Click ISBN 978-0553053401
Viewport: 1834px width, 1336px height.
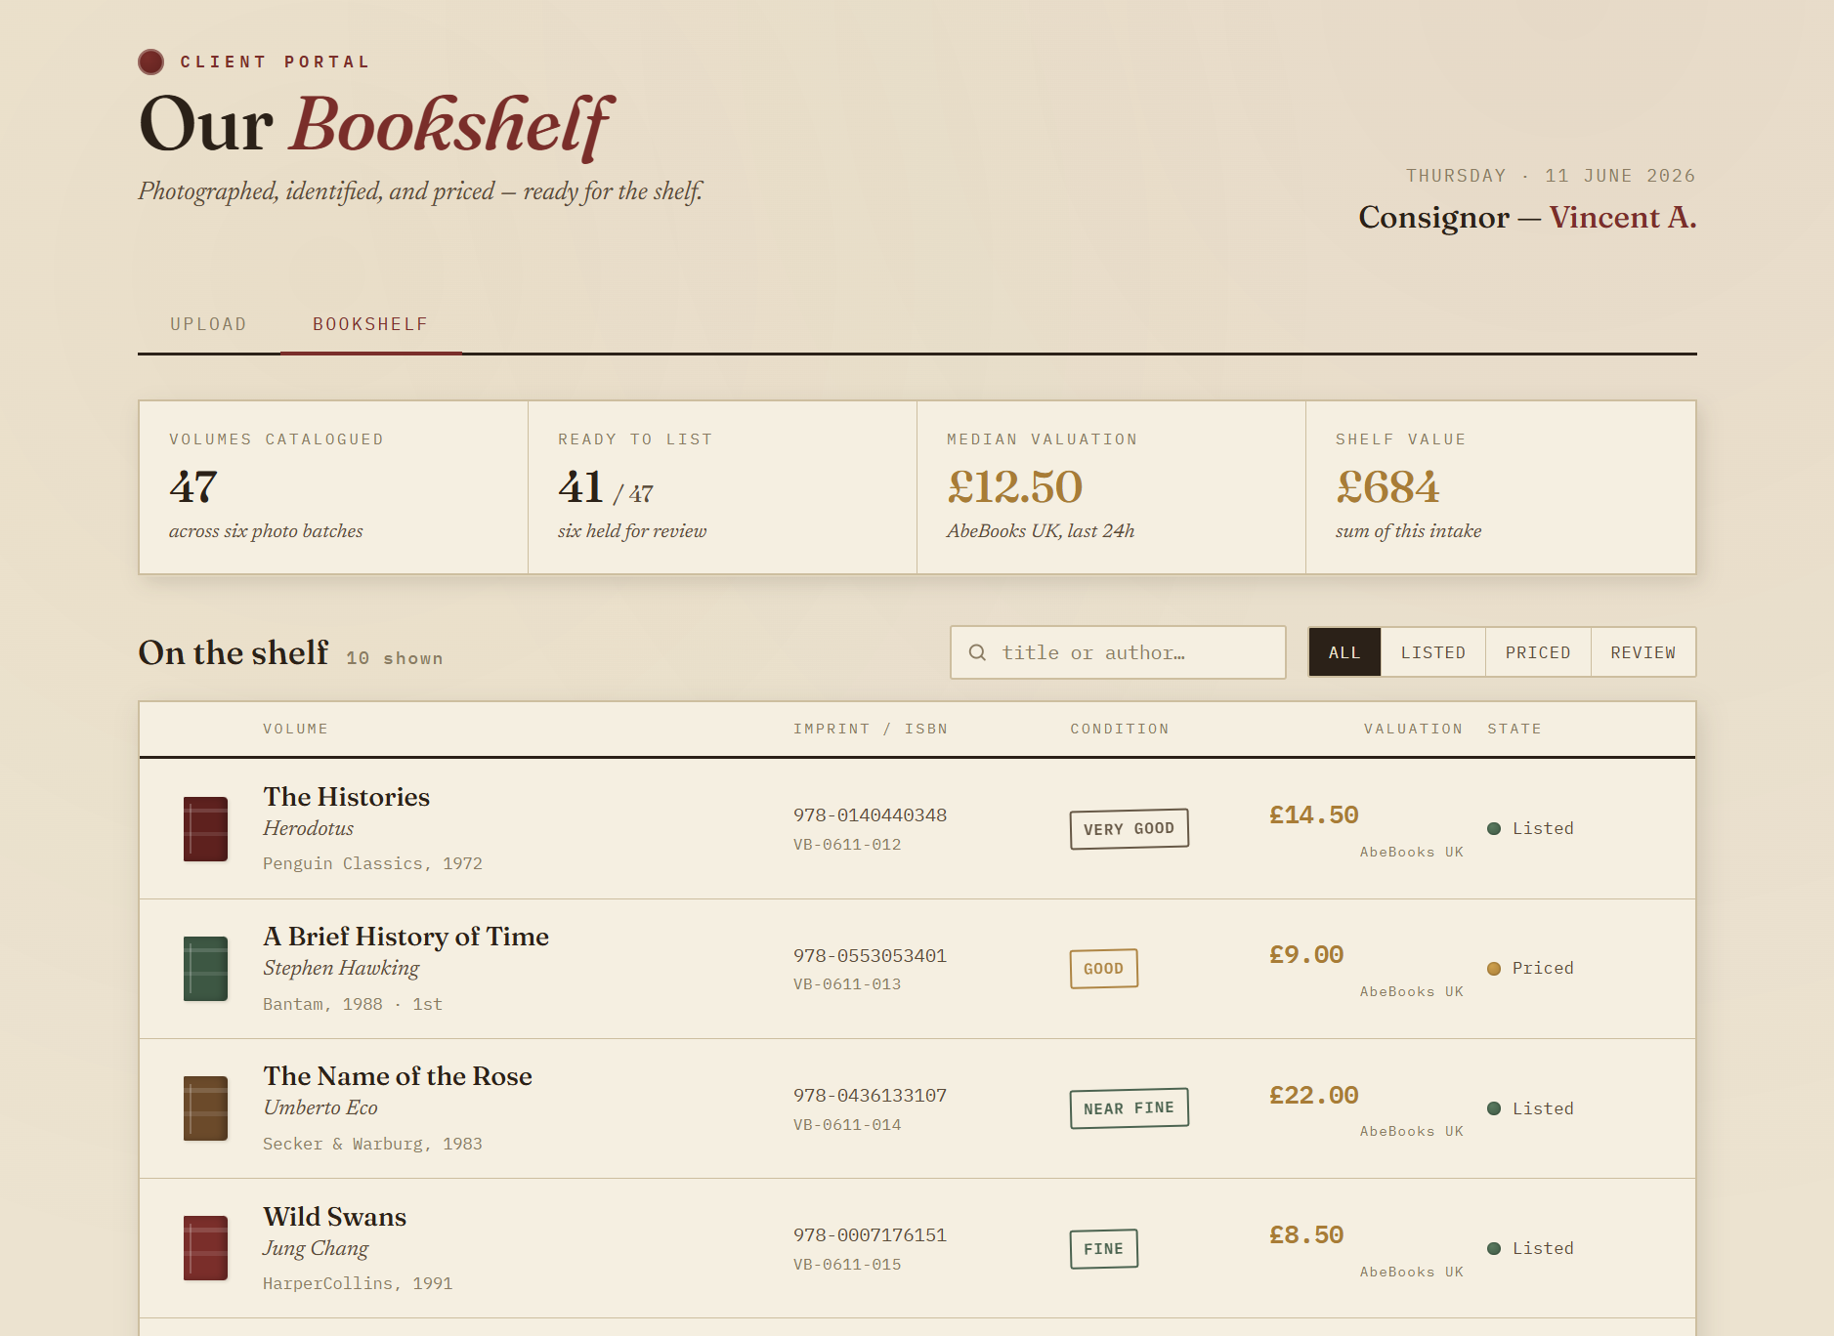pos(870,956)
